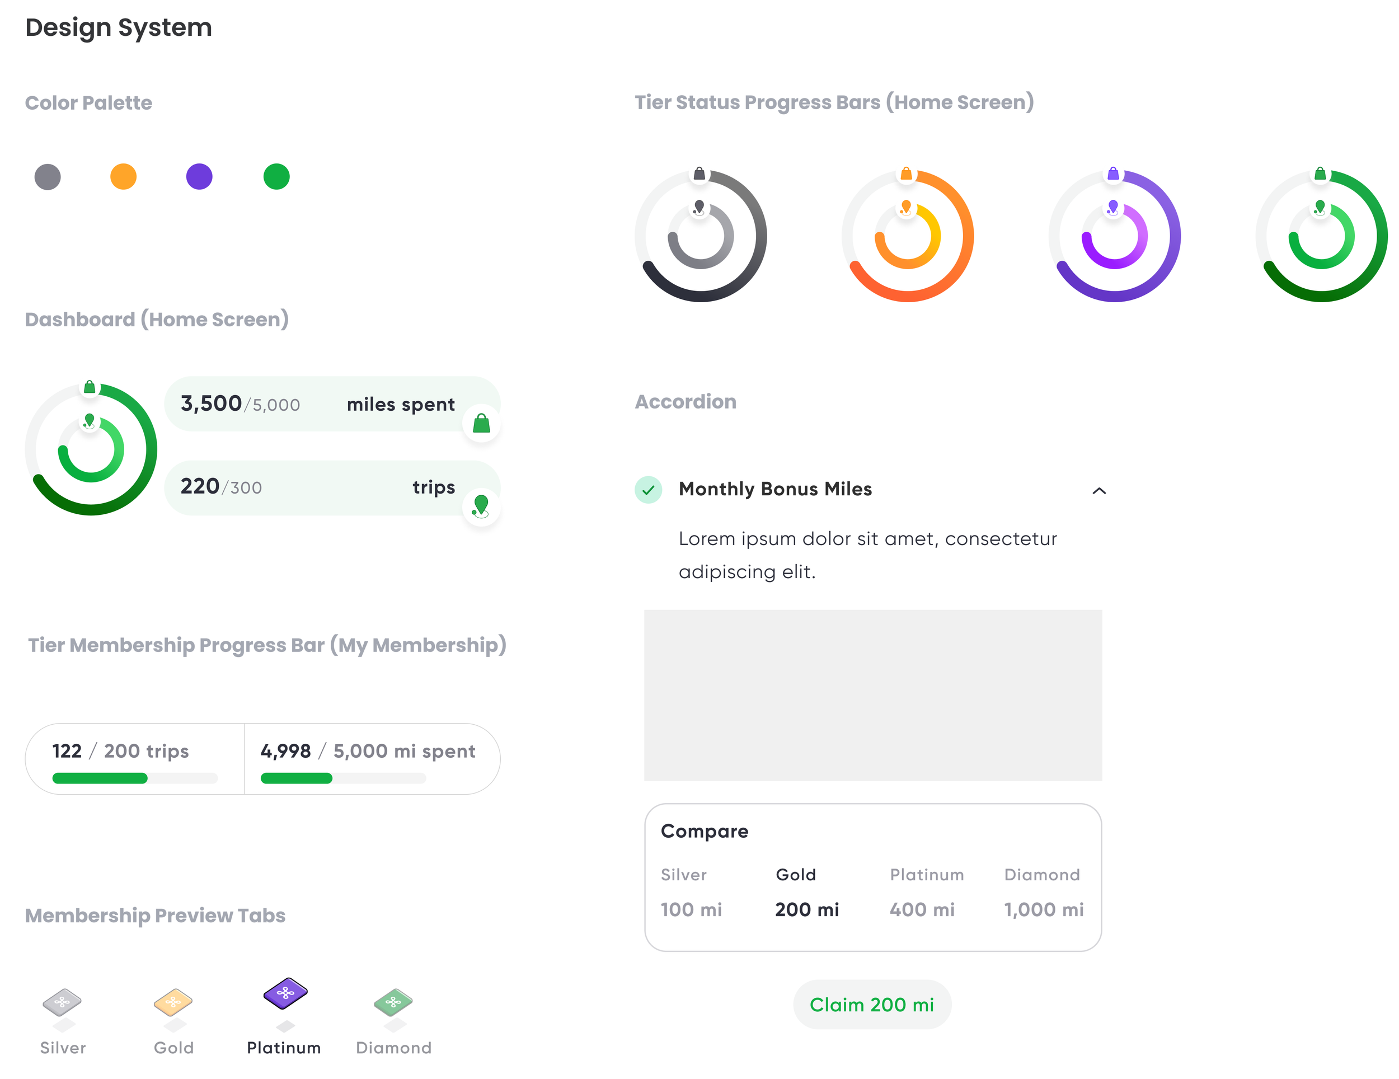Click the gold diamond tile icon
The height and width of the screenshot is (1079, 1399).
(x=173, y=1002)
